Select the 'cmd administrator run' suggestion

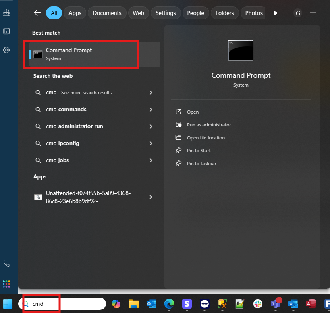(x=93, y=126)
